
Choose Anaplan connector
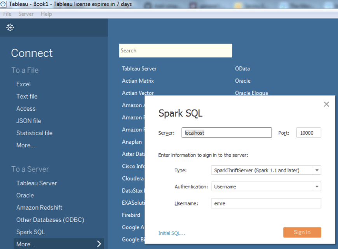132,142
